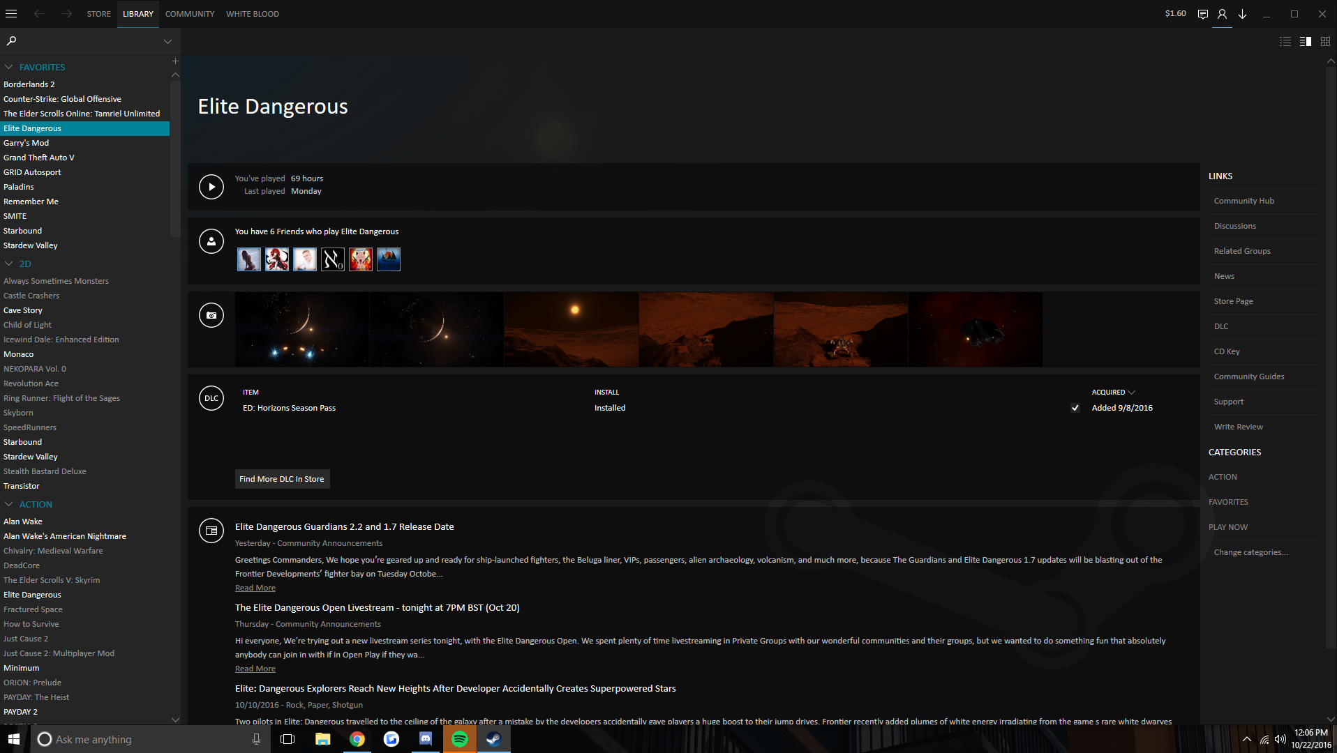1337x753 pixels.
Task: Click the round DLC section icon
Action: point(211,398)
